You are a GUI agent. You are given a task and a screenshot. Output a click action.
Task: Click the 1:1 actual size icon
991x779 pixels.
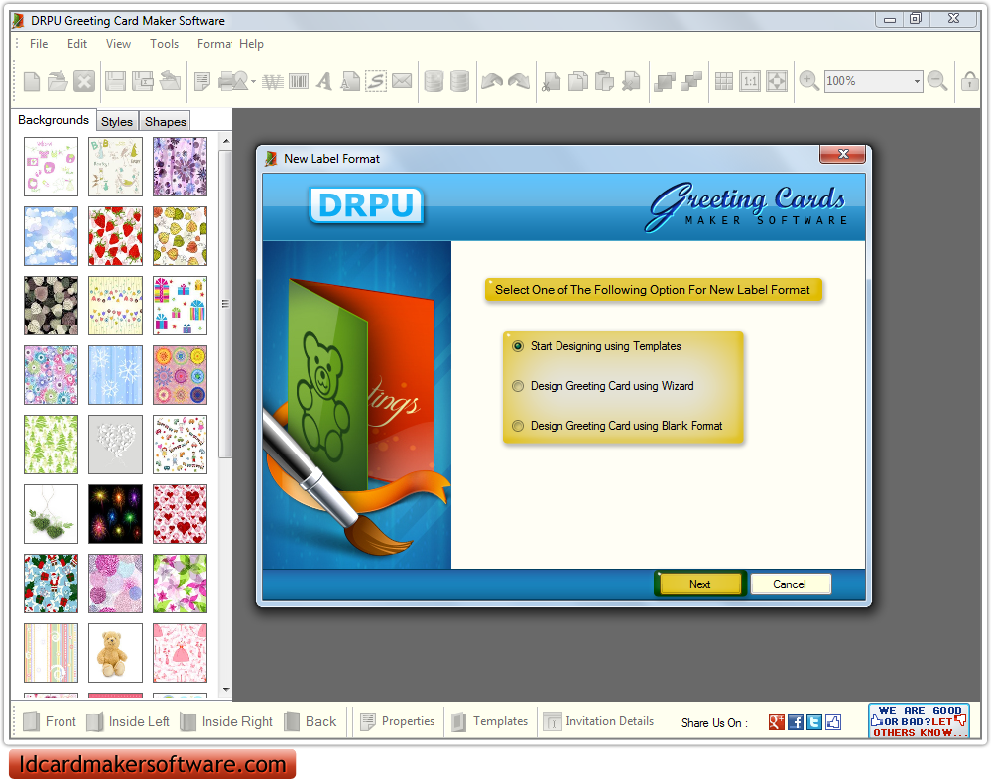(x=750, y=81)
